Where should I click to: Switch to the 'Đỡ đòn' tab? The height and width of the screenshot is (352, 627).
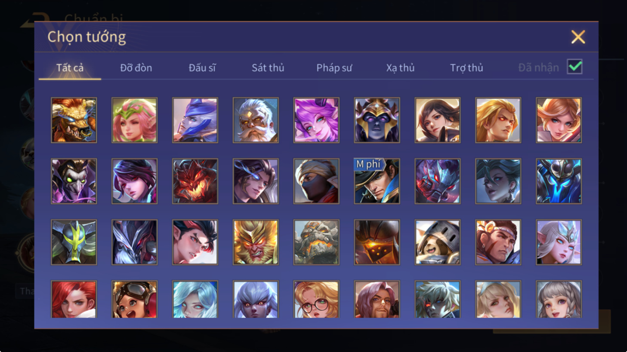(136, 67)
